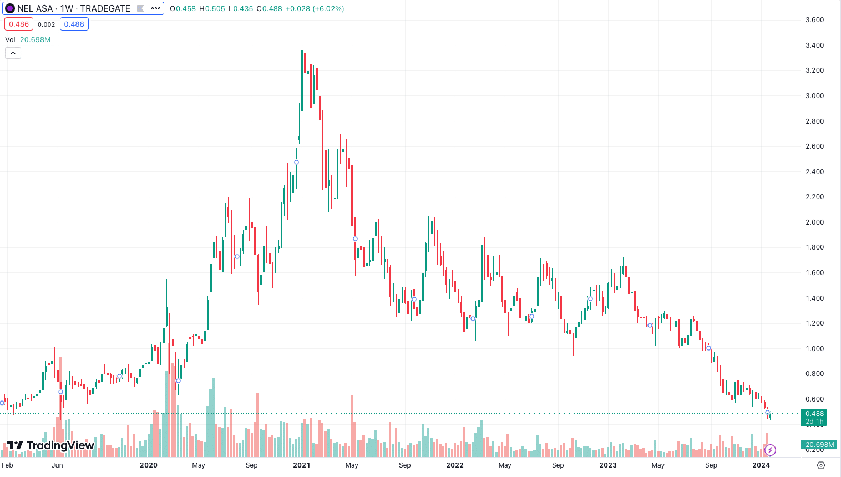Click the purple NEL ASA symbol logo
The width and height of the screenshot is (841, 477).
point(10,8)
